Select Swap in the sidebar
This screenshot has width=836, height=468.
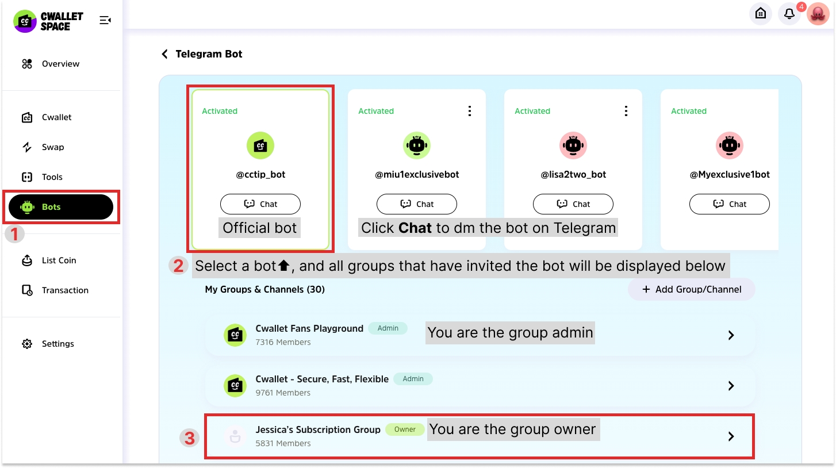click(x=52, y=147)
